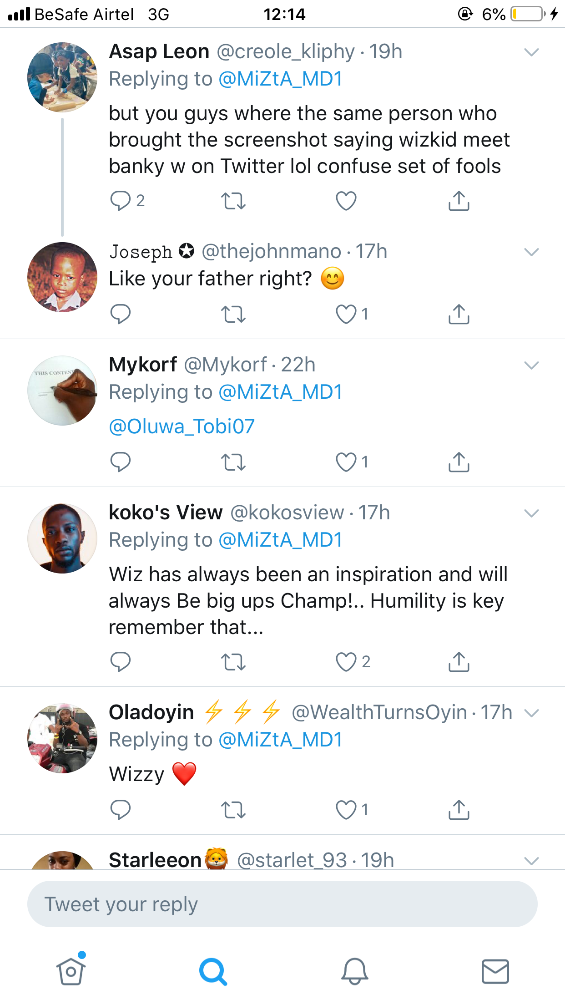Like Joseph's tweet
Image resolution: width=565 pixels, height=1005 pixels.
pyautogui.click(x=346, y=314)
